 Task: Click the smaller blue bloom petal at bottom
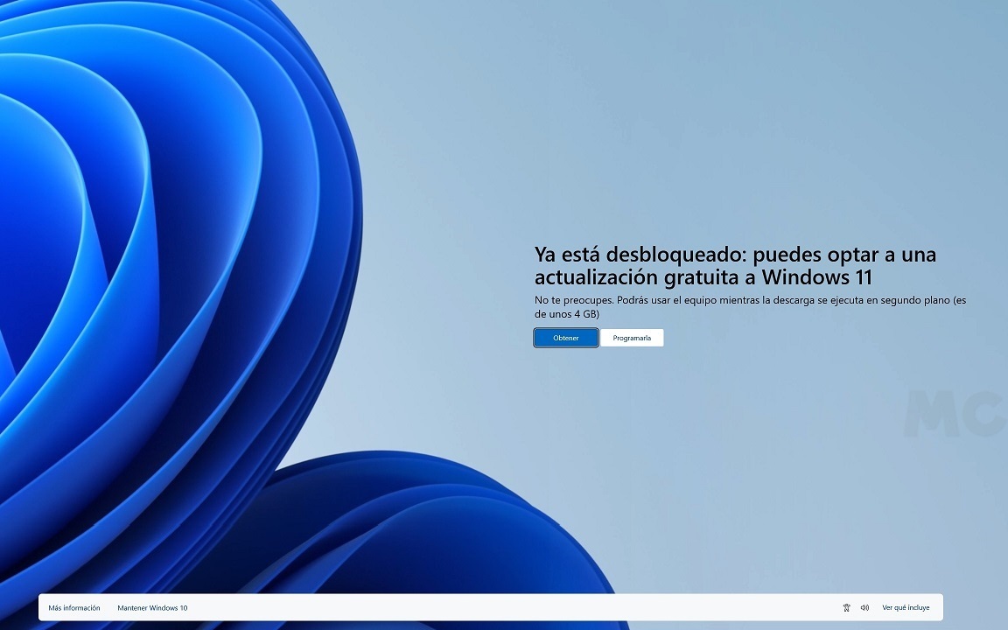[x=420, y=525]
